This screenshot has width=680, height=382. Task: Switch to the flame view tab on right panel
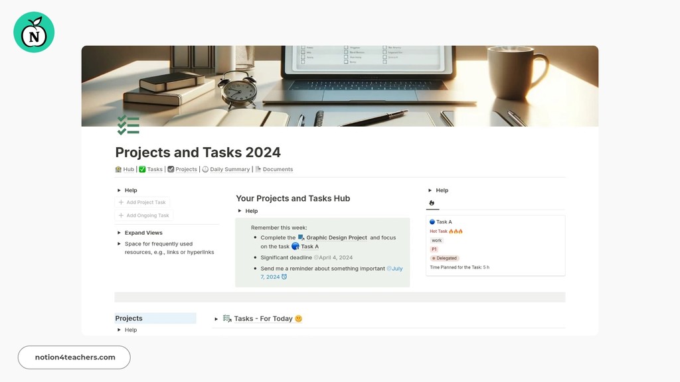432,203
